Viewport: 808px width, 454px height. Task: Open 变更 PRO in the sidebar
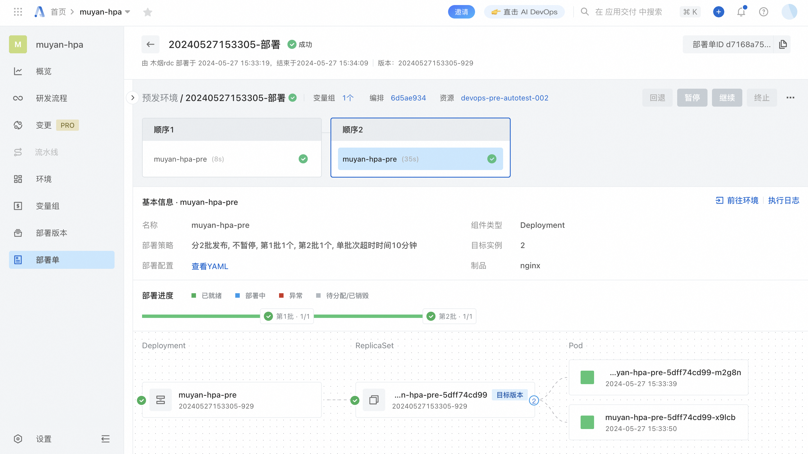(x=62, y=125)
